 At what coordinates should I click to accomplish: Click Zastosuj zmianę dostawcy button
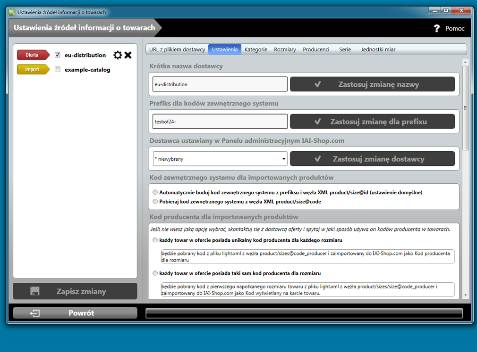(372, 159)
